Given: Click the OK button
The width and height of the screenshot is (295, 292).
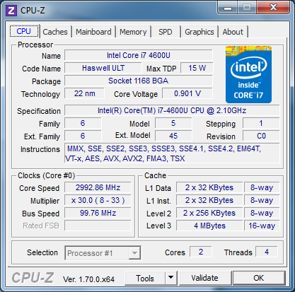Looking at the screenshot, I should pos(259,278).
